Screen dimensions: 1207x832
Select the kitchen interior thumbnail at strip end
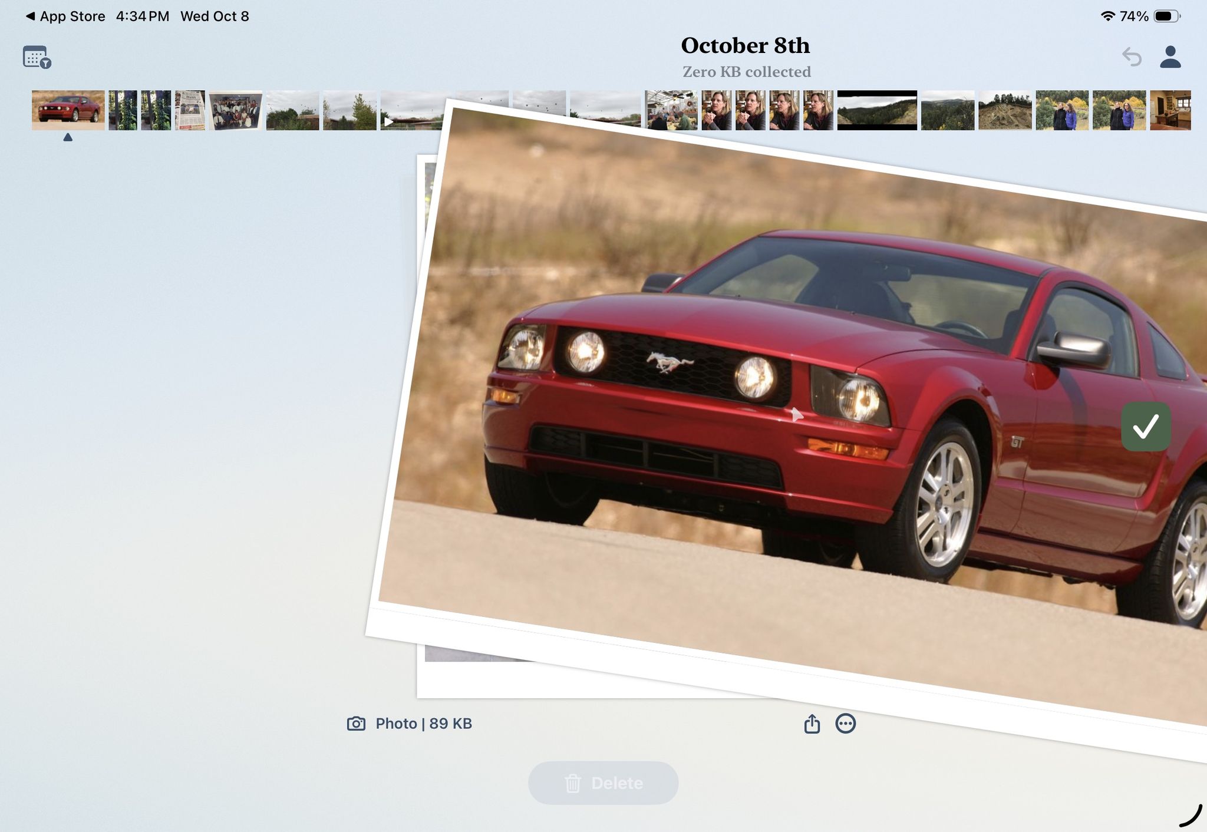[x=1170, y=110]
